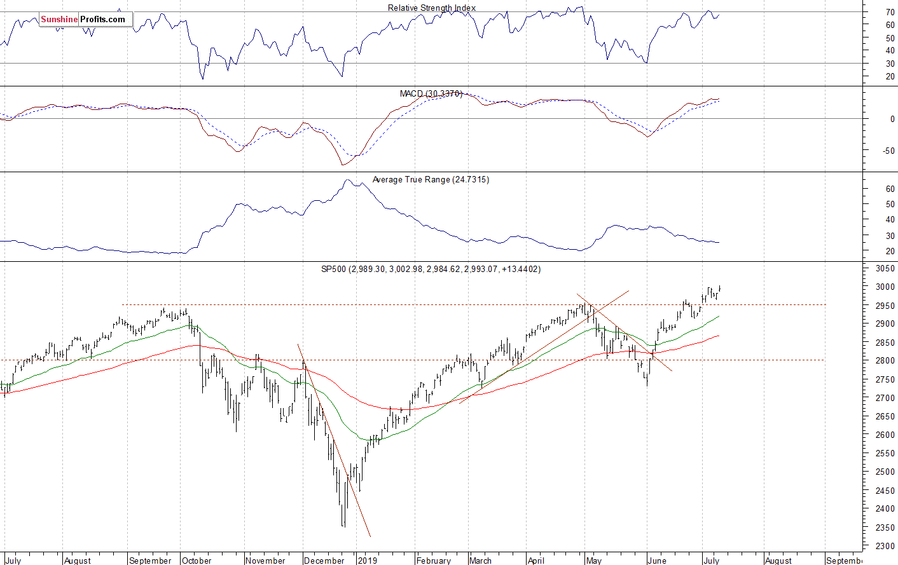Viewport: 898px width, 565px height.
Task: Click the MACD (30.3370) label
Action: (431, 93)
